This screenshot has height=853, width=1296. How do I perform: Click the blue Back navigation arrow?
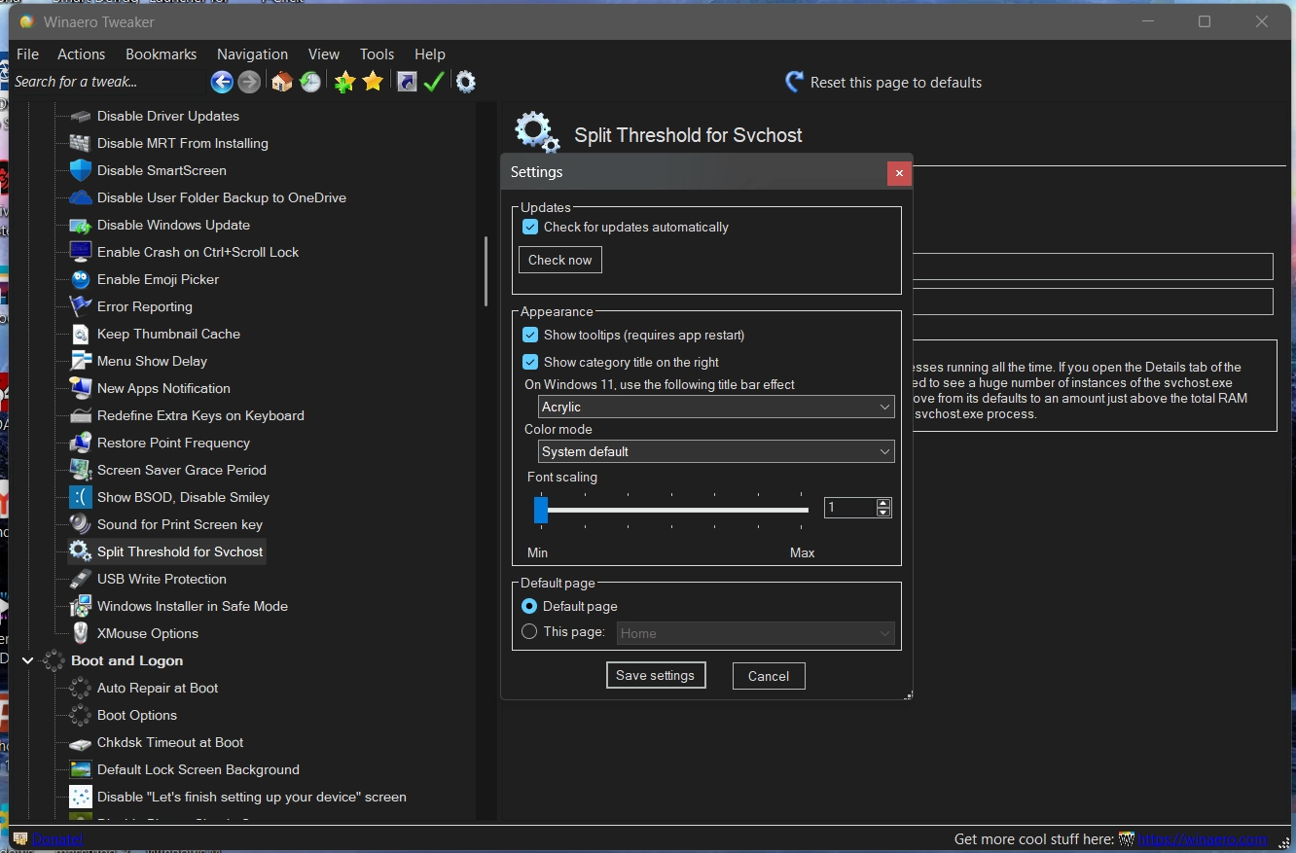(x=222, y=82)
